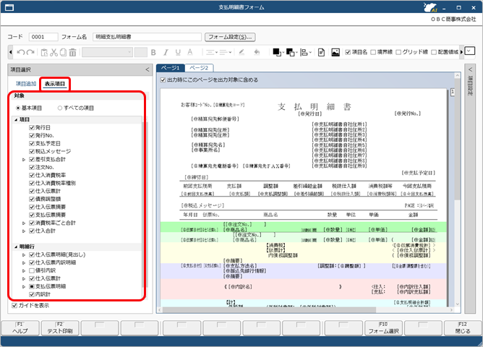
Task: Click the undo arrow icon
Action: click(x=21, y=52)
